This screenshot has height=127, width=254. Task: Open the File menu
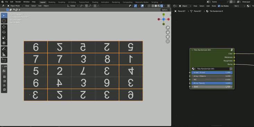[x=7, y=2]
